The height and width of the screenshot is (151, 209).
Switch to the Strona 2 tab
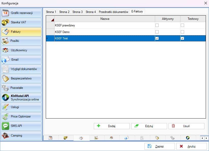[64, 12]
